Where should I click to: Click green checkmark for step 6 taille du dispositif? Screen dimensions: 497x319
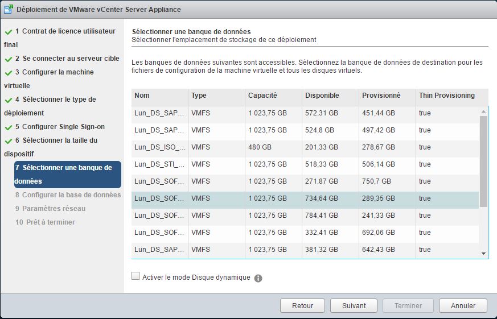(x=9, y=141)
